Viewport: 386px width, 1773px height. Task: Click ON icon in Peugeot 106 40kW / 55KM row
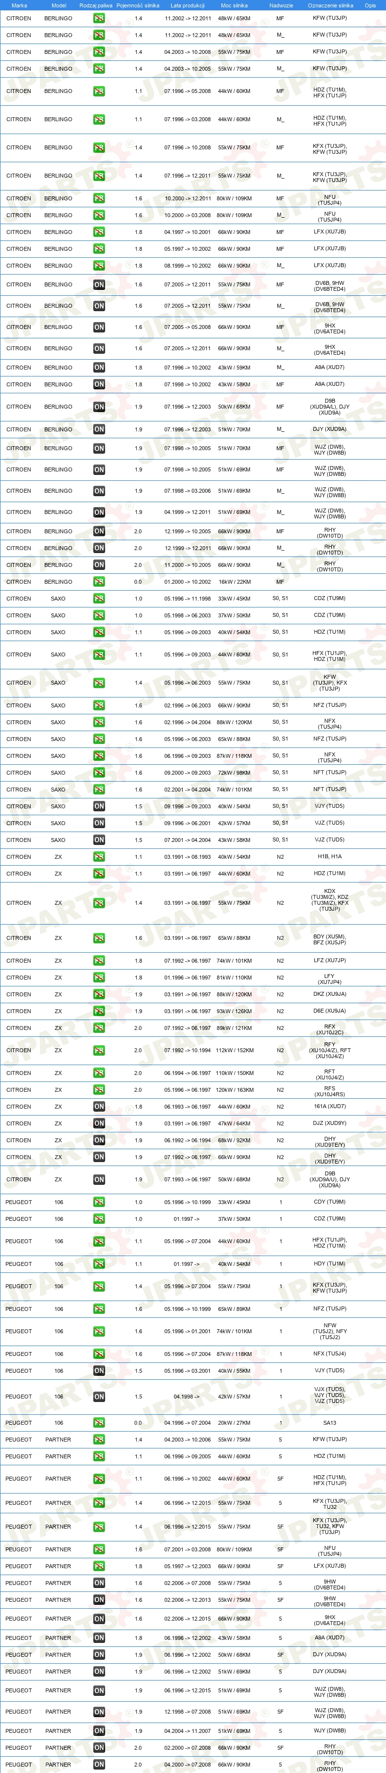(99, 1371)
